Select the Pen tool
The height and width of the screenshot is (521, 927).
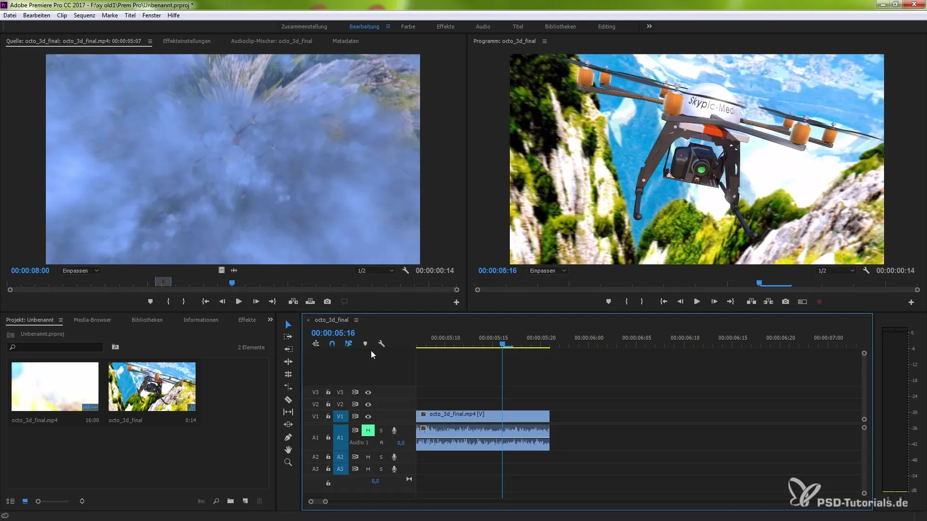point(288,437)
